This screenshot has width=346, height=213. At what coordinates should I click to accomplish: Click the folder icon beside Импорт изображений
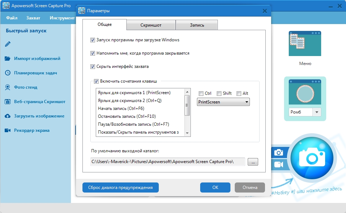8,59
